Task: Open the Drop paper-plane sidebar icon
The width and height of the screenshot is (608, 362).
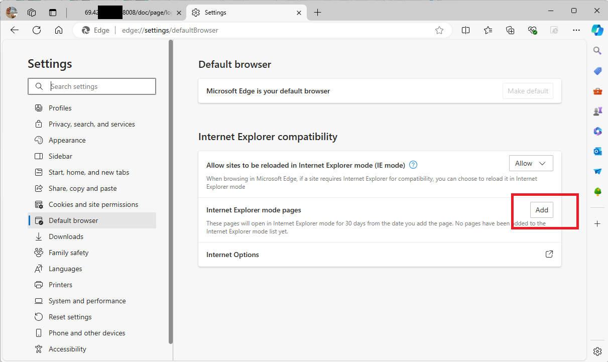Action: coord(597,171)
